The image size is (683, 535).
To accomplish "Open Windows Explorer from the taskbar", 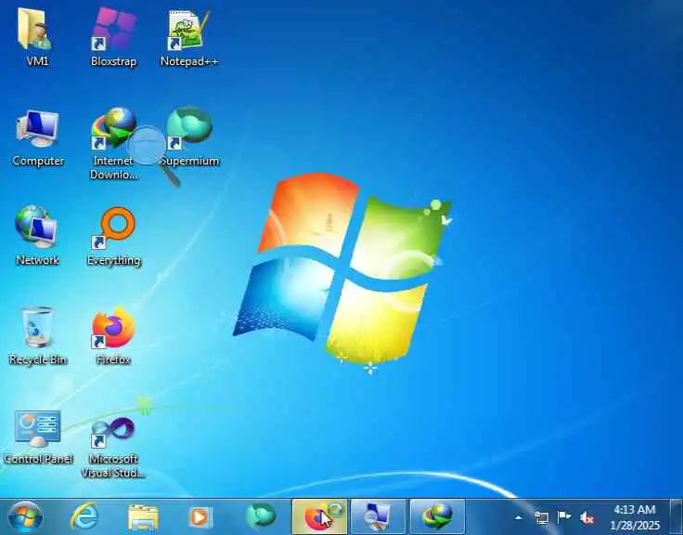I will click(x=143, y=517).
